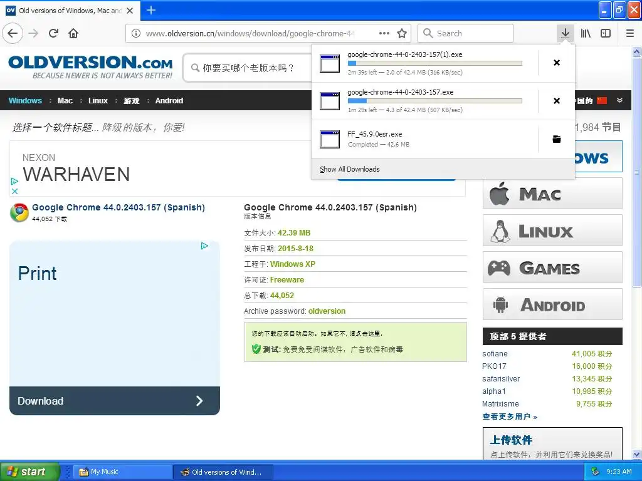Open the Firefox home page icon

coord(73,33)
